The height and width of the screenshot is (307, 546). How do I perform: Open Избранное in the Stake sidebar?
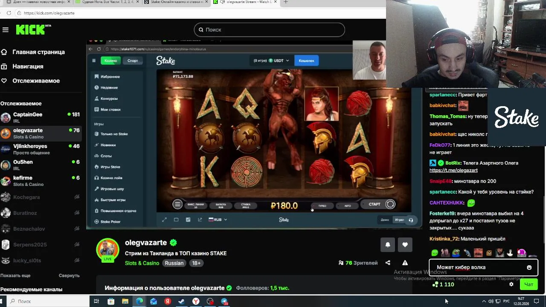tap(110, 77)
